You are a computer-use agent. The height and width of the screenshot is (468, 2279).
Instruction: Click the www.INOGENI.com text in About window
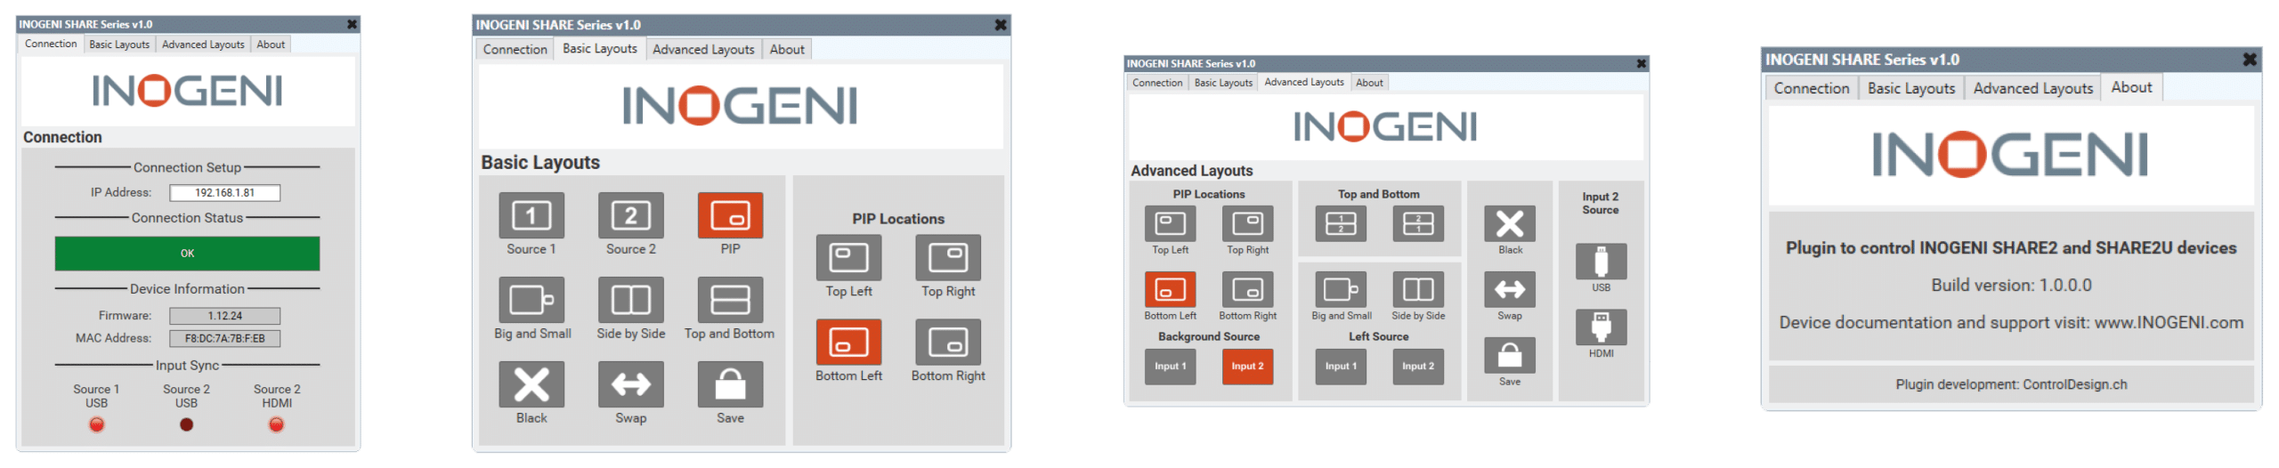tap(2168, 323)
